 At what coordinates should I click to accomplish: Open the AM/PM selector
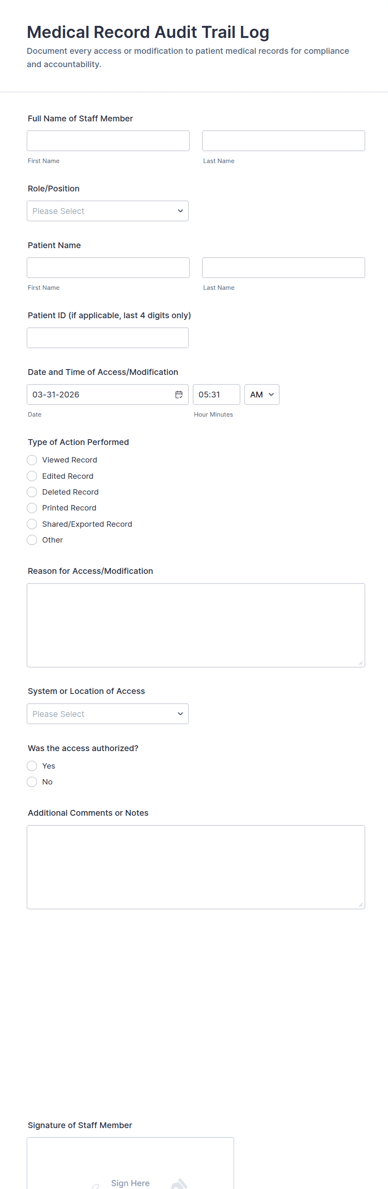tap(262, 395)
